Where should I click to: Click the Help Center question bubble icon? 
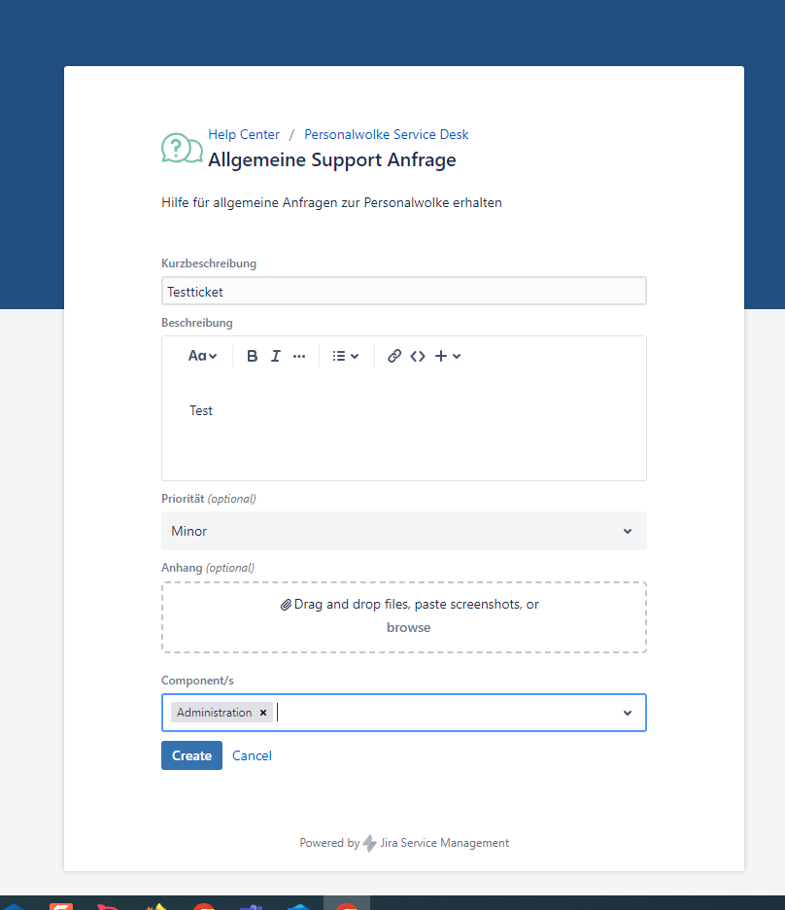pyautogui.click(x=182, y=148)
